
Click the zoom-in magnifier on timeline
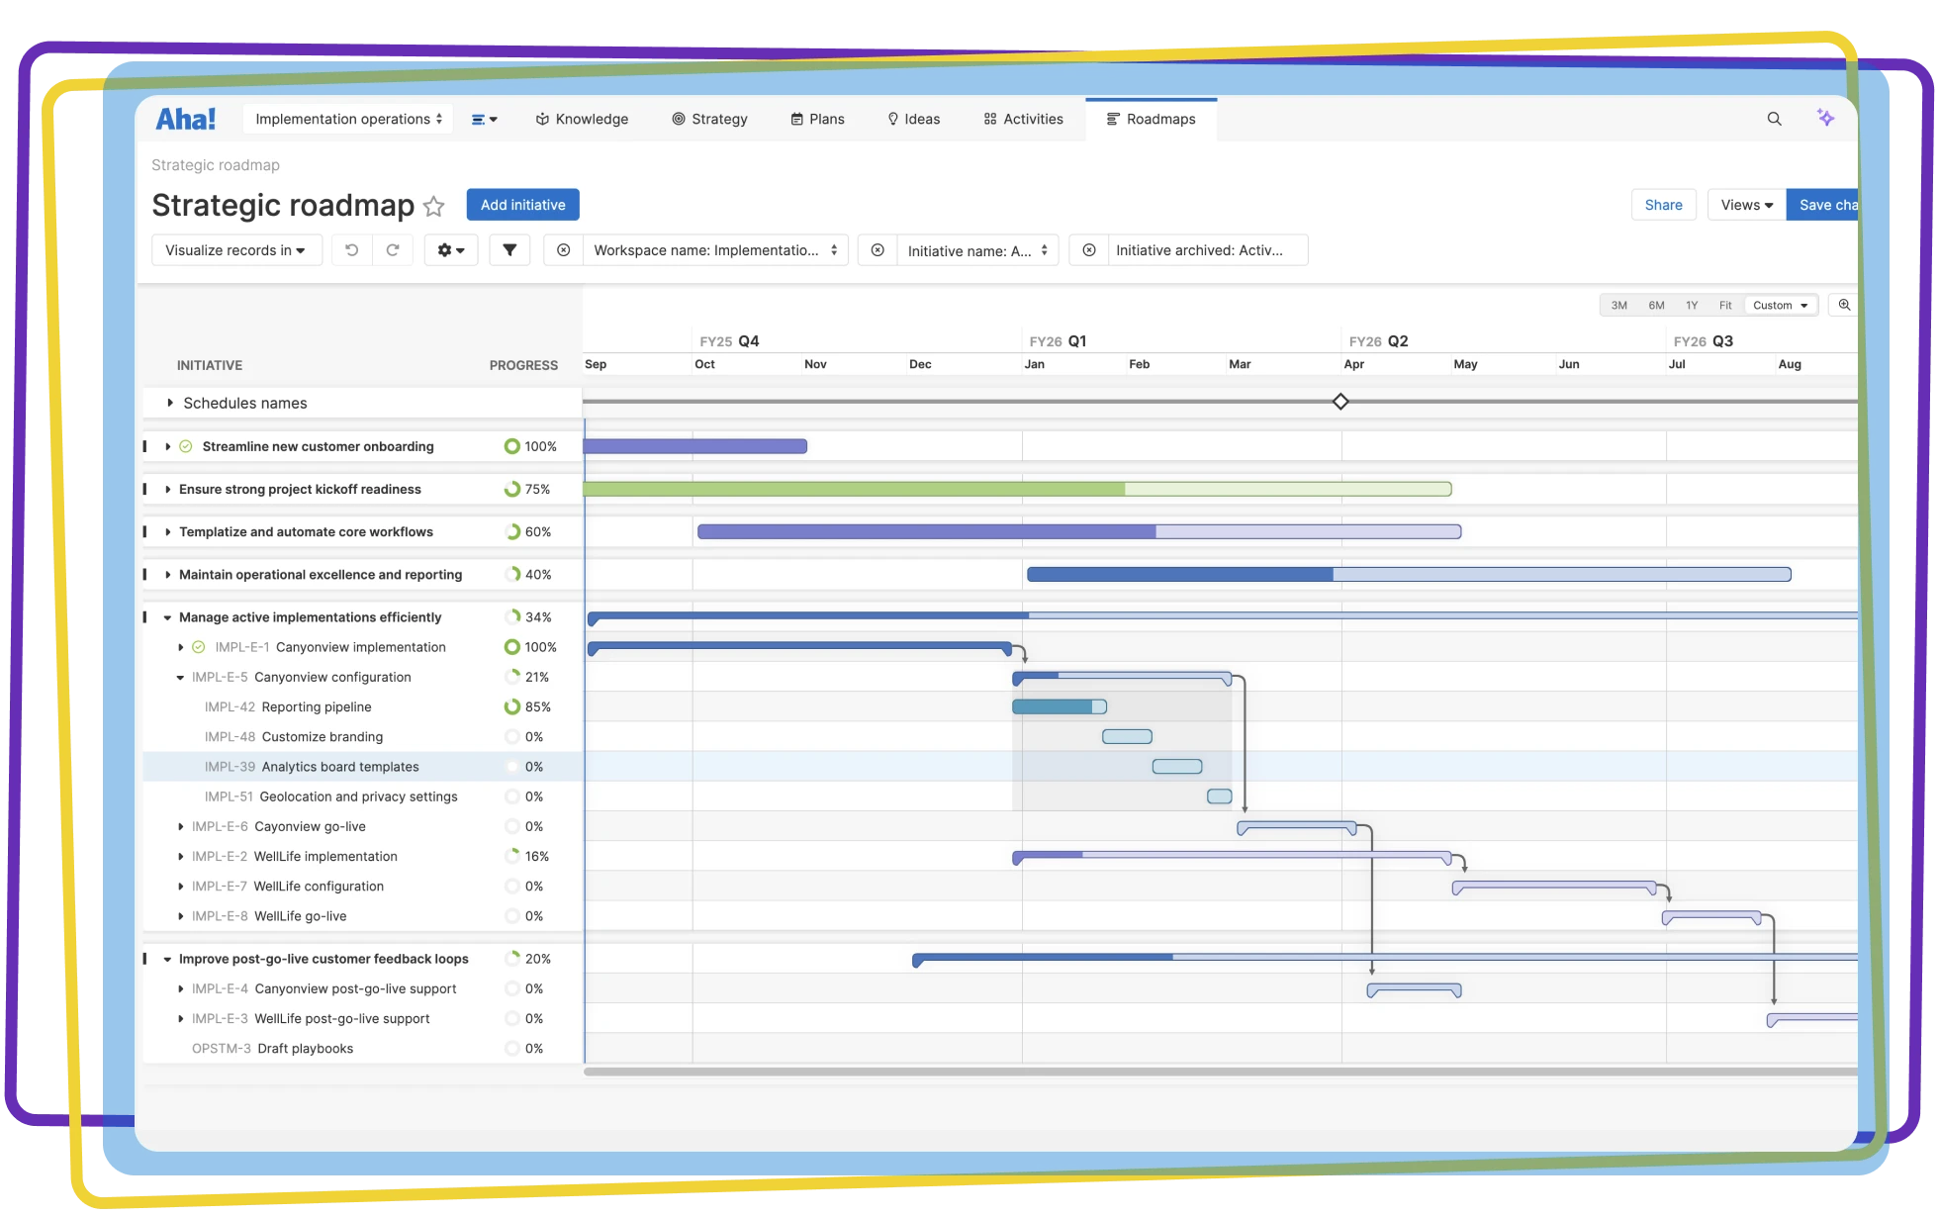click(x=1844, y=305)
